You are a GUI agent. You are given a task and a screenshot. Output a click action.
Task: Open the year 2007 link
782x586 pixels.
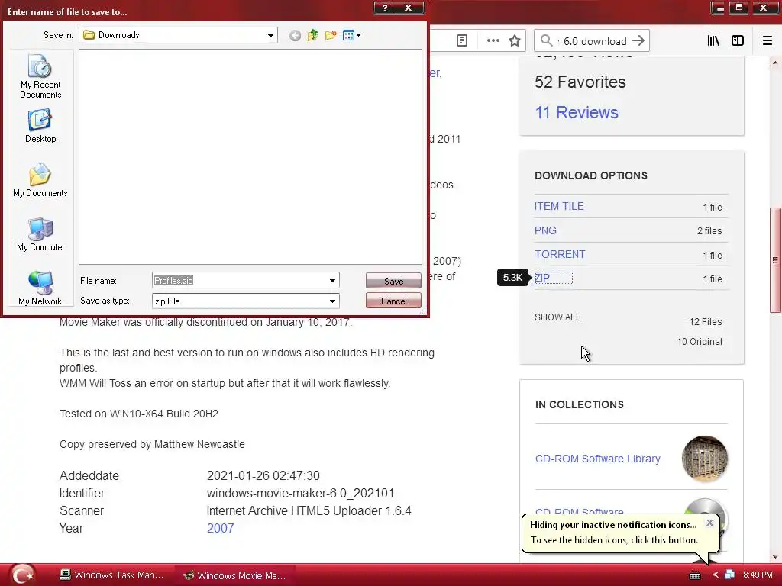pyautogui.click(x=220, y=528)
